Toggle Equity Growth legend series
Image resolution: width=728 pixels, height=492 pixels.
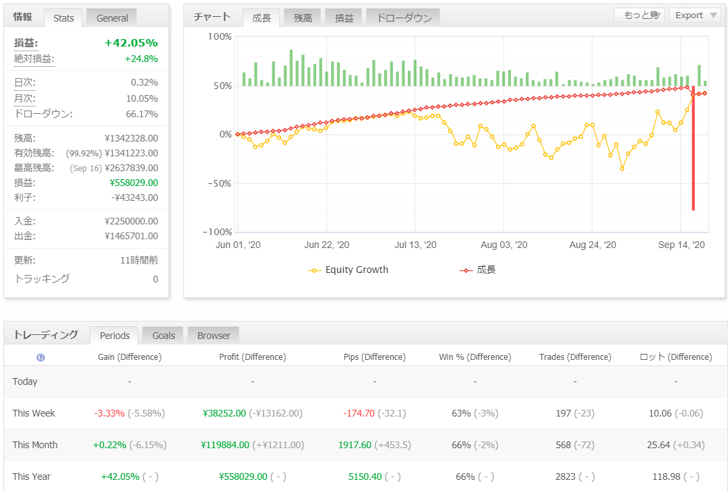coord(348,270)
